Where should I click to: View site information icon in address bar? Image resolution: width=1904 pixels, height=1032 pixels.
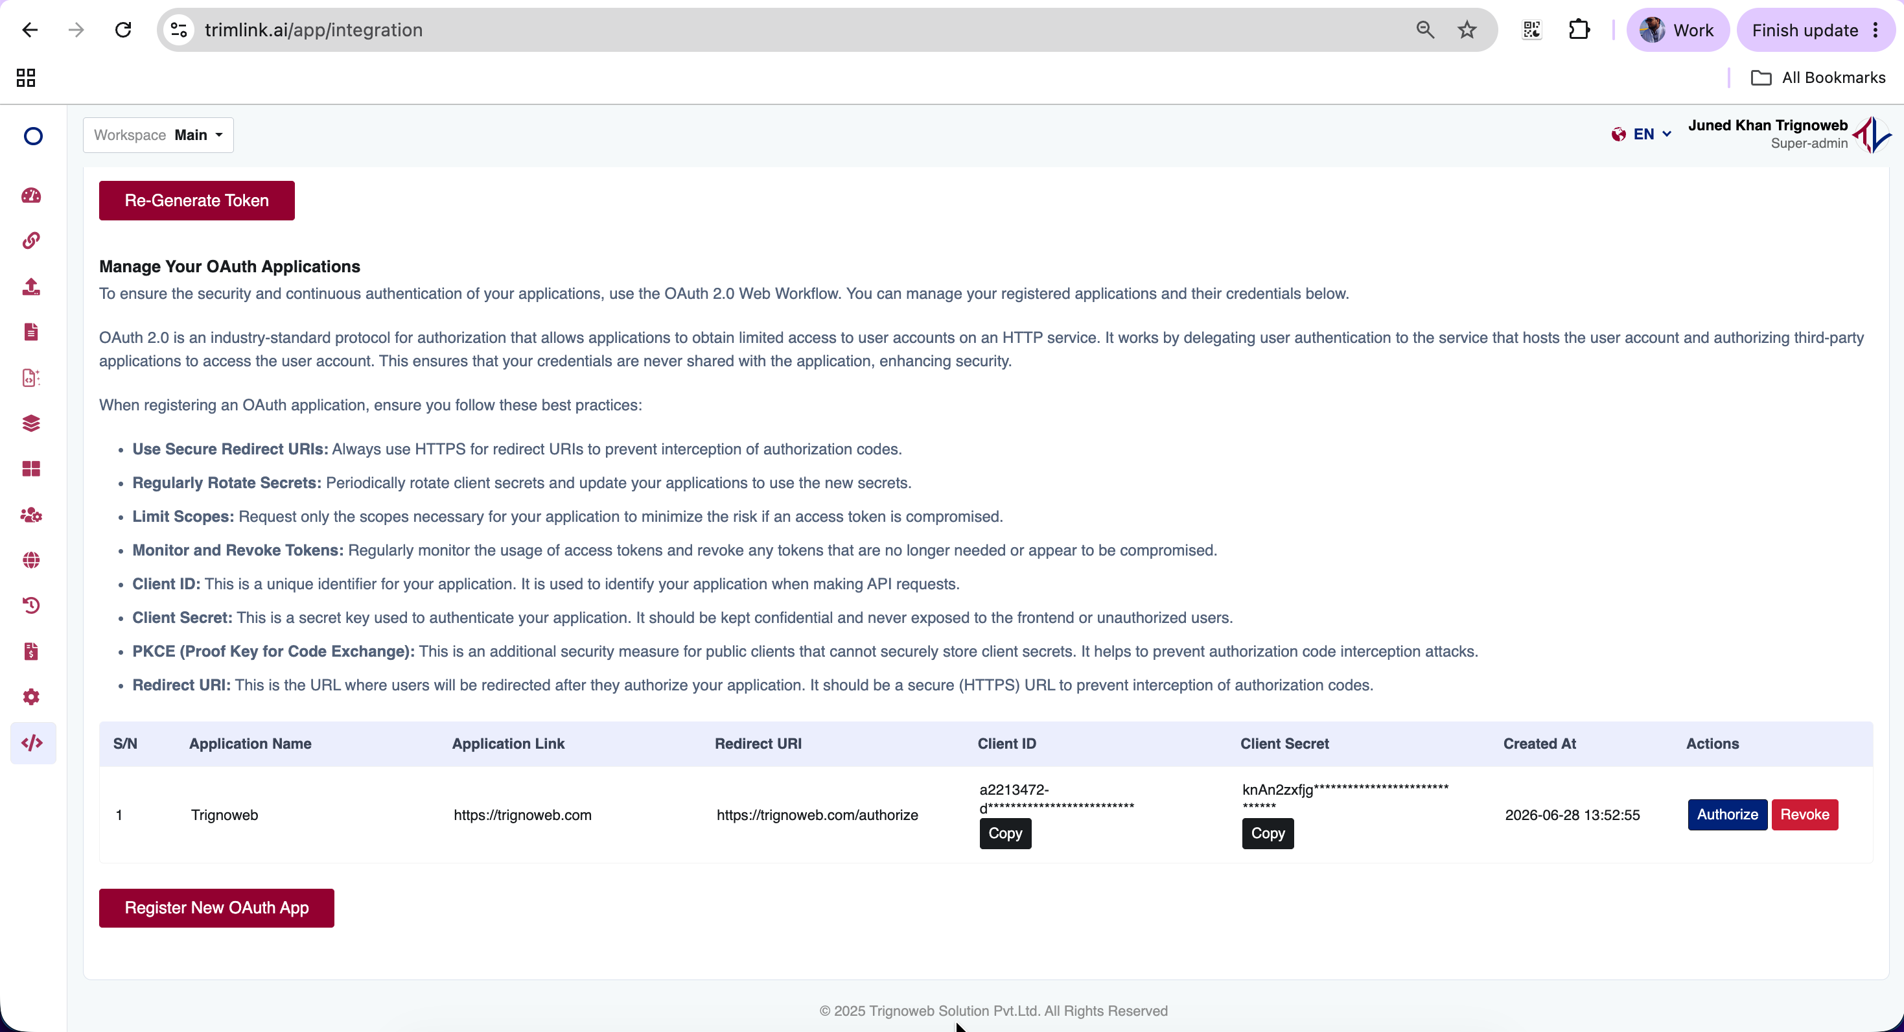(179, 30)
